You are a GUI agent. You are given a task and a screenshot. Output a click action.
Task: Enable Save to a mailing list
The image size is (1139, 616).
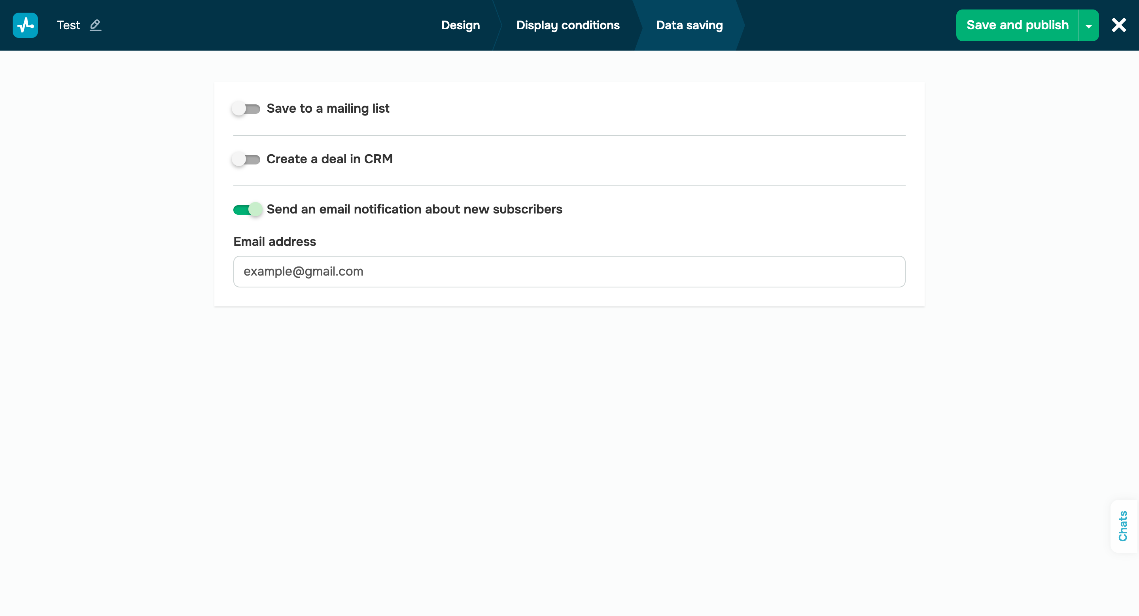(247, 108)
